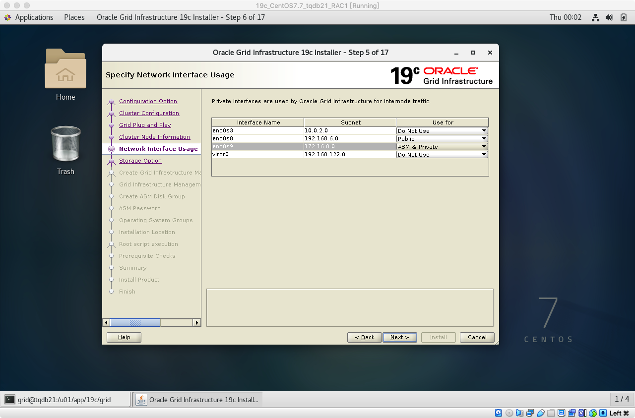635x418 pixels.
Task: Click the Applications menu icon
Action: [x=7, y=17]
